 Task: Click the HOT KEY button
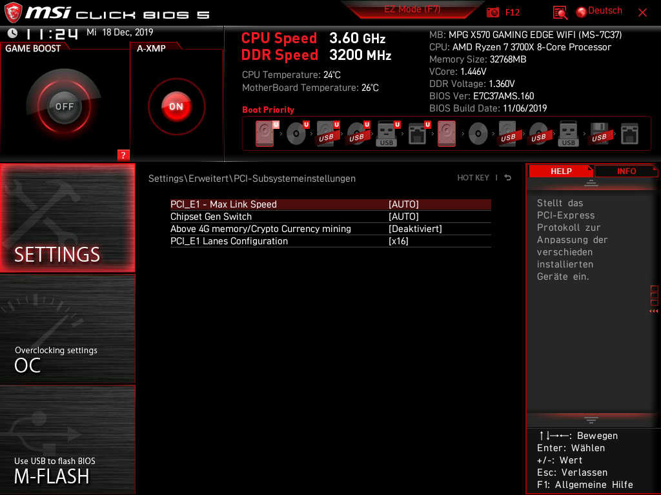coord(473,178)
